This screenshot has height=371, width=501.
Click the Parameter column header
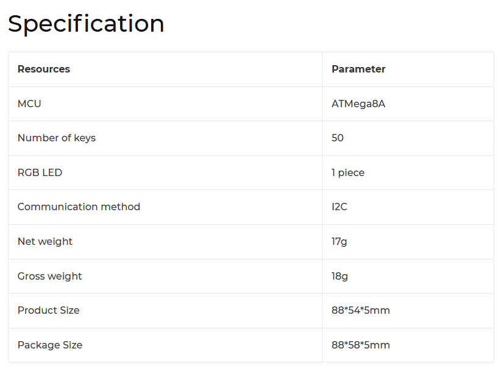[358, 69]
